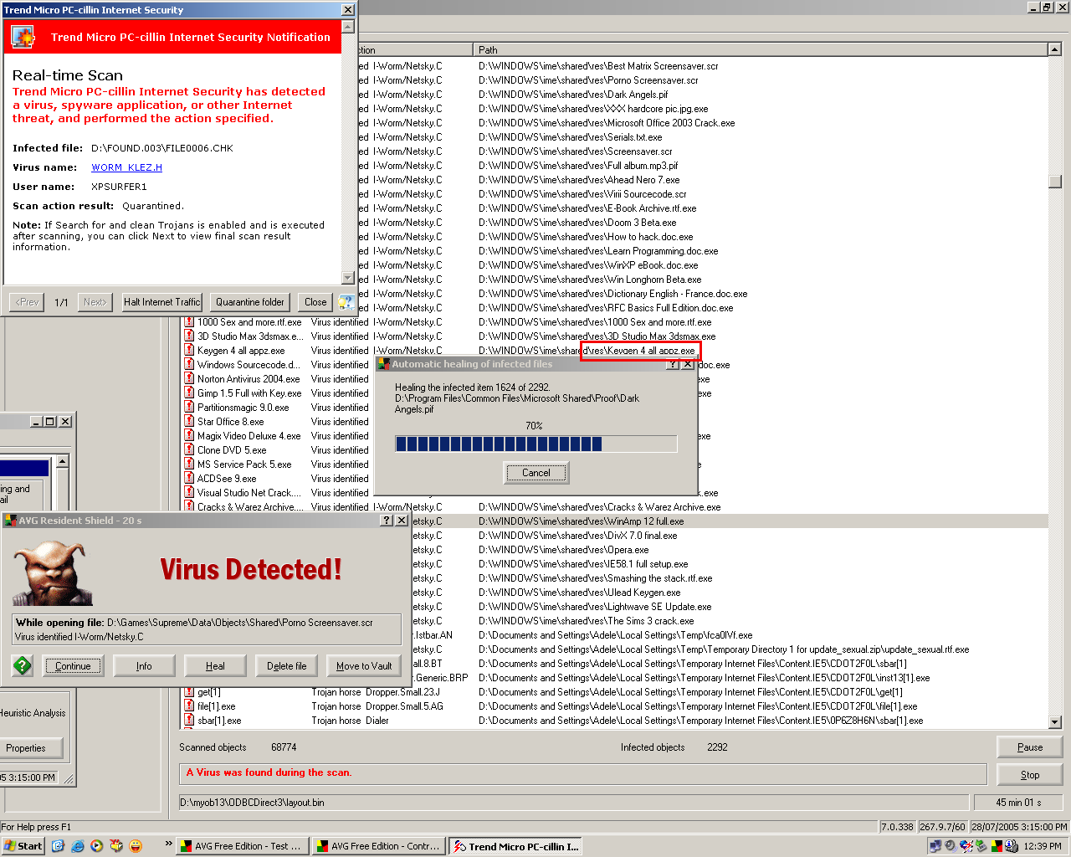Expand hidden quick launch items with the chevron
Image resolution: width=1071 pixels, height=857 pixels.
(x=168, y=844)
